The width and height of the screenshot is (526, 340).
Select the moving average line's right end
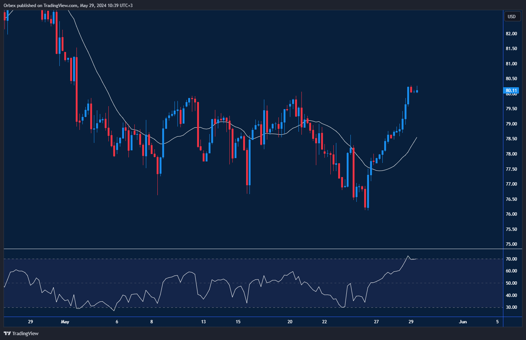pyautogui.click(x=416, y=138)
